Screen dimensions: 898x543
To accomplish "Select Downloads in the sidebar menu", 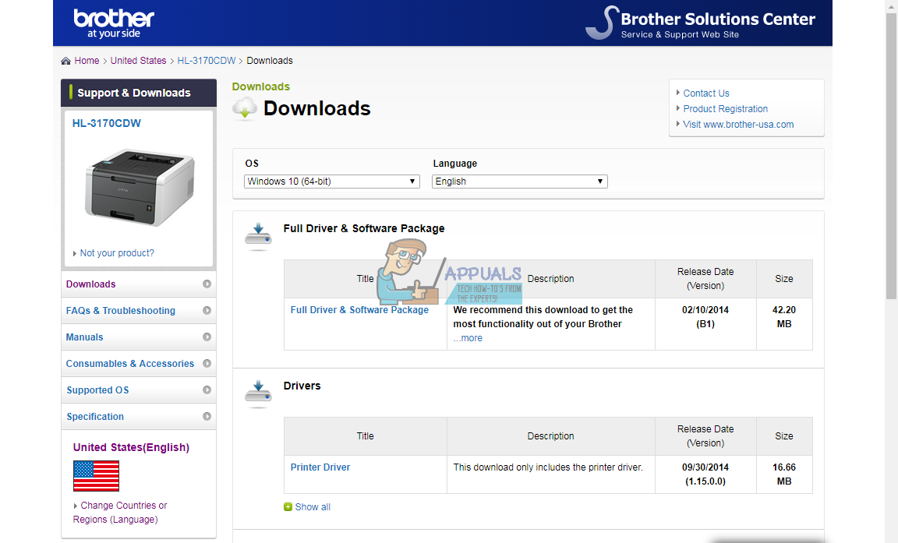I will [x=90, y=284].
